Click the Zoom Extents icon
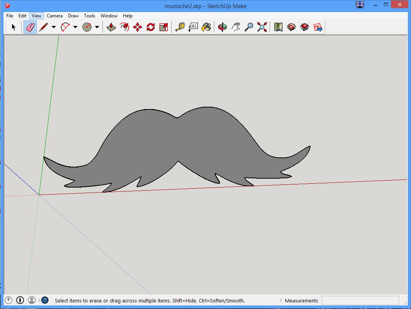The height and width of the screenshot is (309, 411). (x=262, y=27)
